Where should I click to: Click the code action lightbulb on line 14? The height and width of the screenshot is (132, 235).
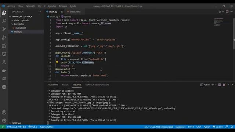(x=57, y=62)
